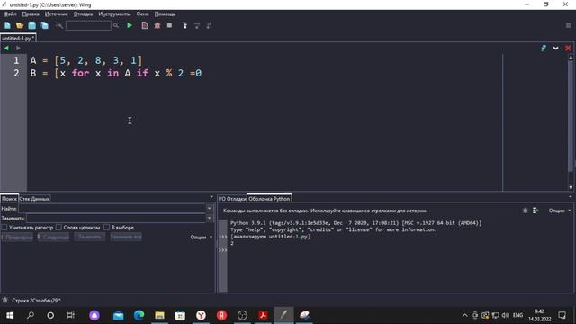This screenshot has height=324, width=576.
Task: Open the 'Окно' menu
Action: (x=142, y=14)
